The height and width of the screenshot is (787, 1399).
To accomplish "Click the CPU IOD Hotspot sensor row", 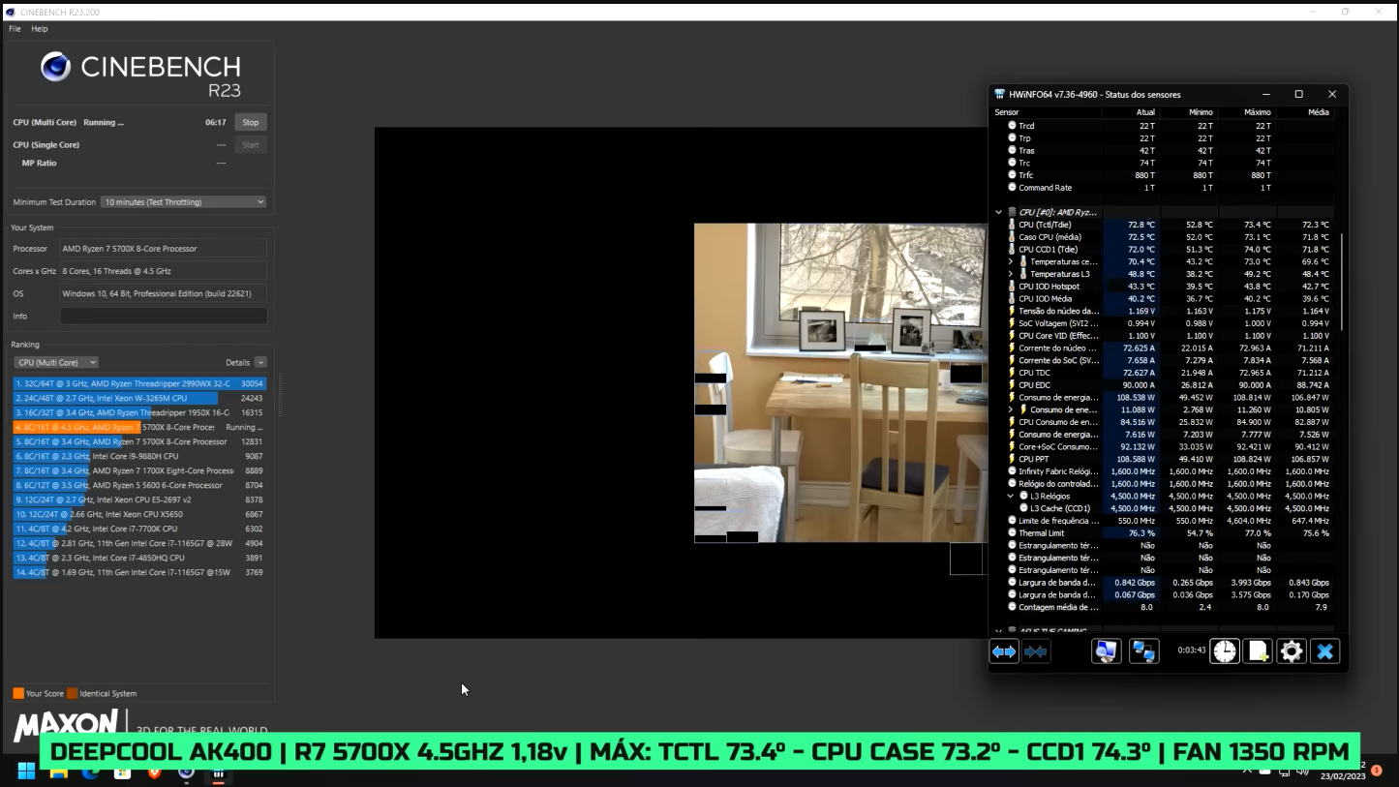I will [x=1164, y=287].
